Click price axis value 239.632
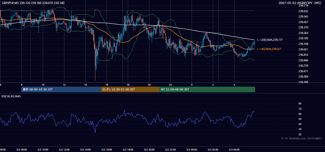 click(303, 11)
